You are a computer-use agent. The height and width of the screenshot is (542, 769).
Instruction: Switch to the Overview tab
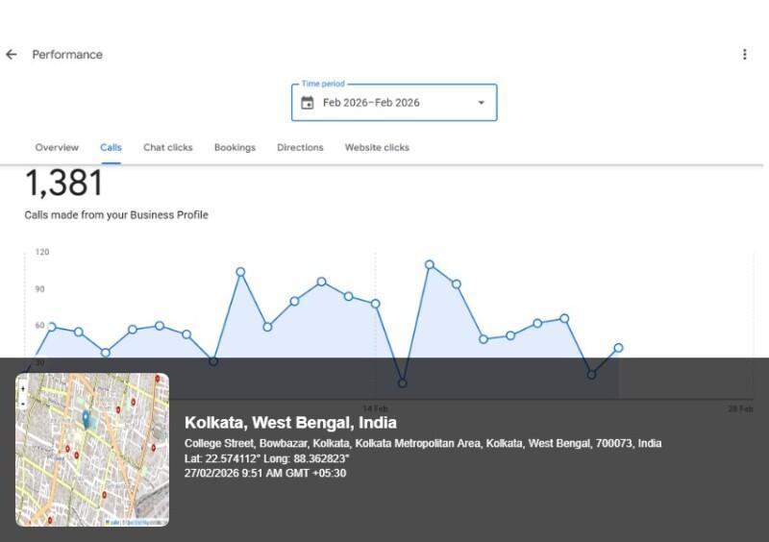57,148
